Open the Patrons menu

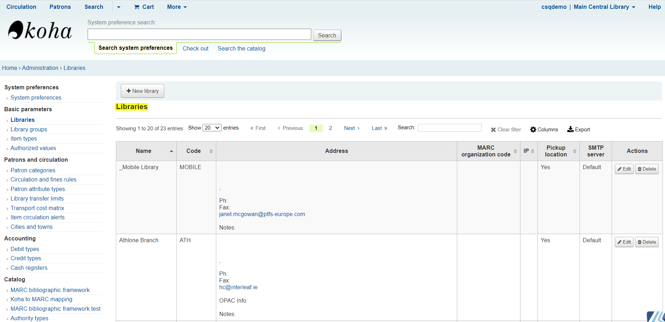click(60, 7)
